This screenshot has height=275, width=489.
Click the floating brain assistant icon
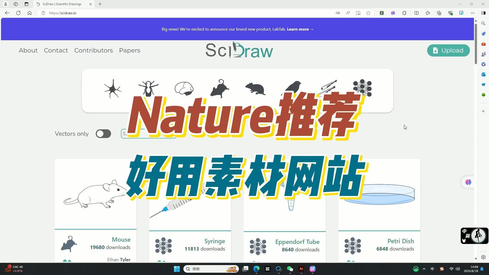pos(468,182)
